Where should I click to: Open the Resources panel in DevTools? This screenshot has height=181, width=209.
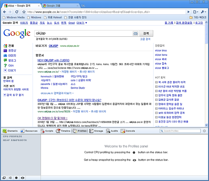coord(29,131)
